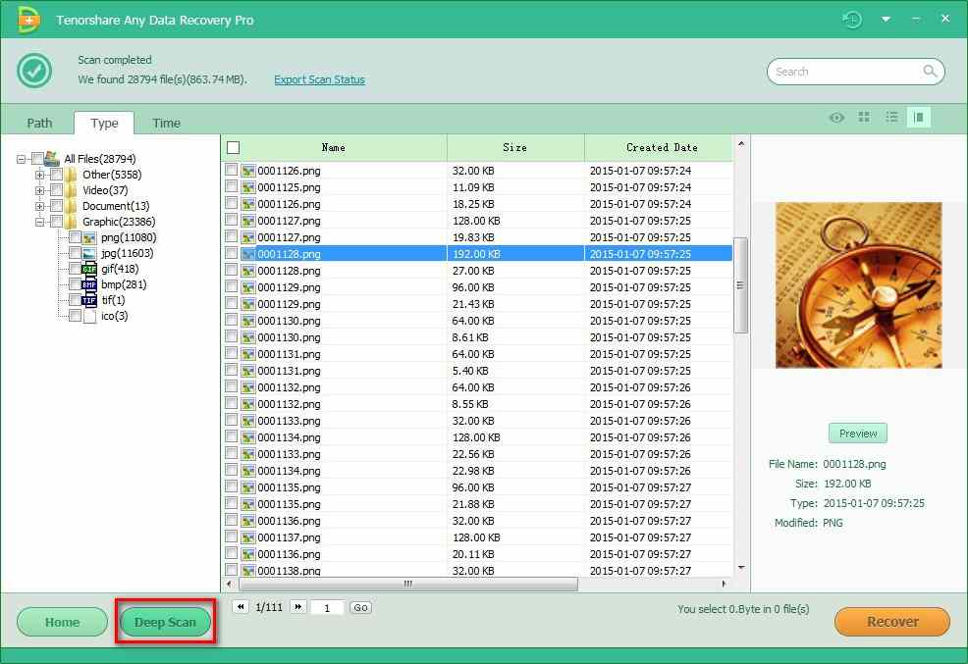The width and height of the screenshot is (968, 664).
Task: Check the jpg(11603) checkbox
Action: point(75,253)
